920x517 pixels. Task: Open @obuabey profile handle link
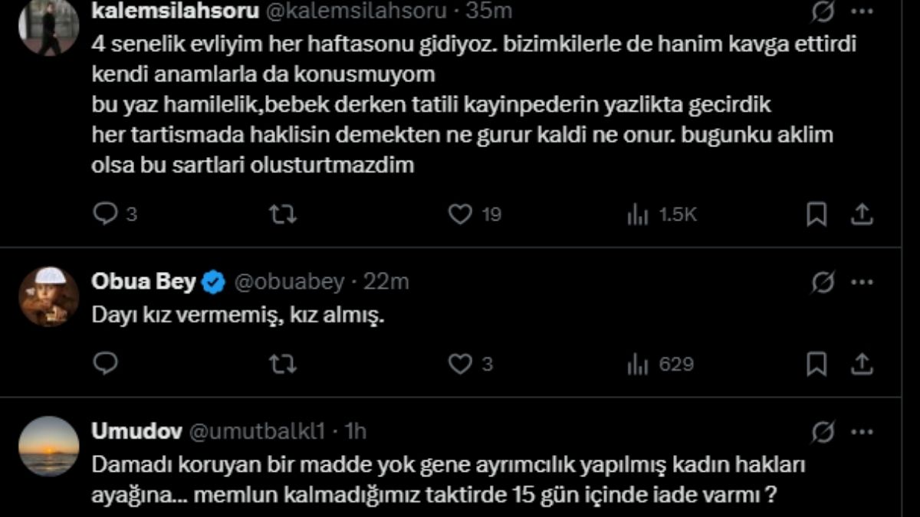click(288, 283)
